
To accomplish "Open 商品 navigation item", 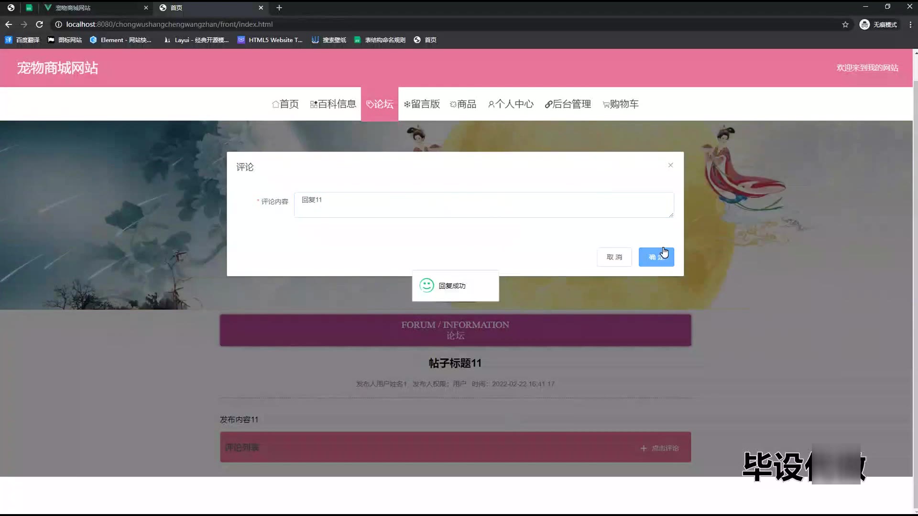I will (463, 104).
